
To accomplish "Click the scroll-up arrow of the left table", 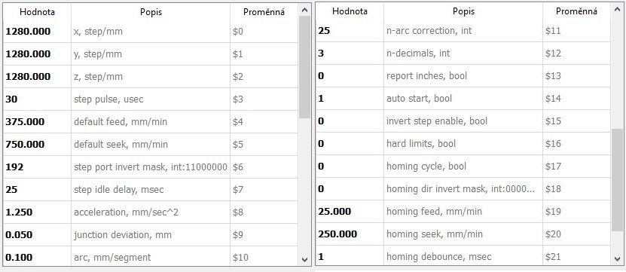I will point(304,10).
